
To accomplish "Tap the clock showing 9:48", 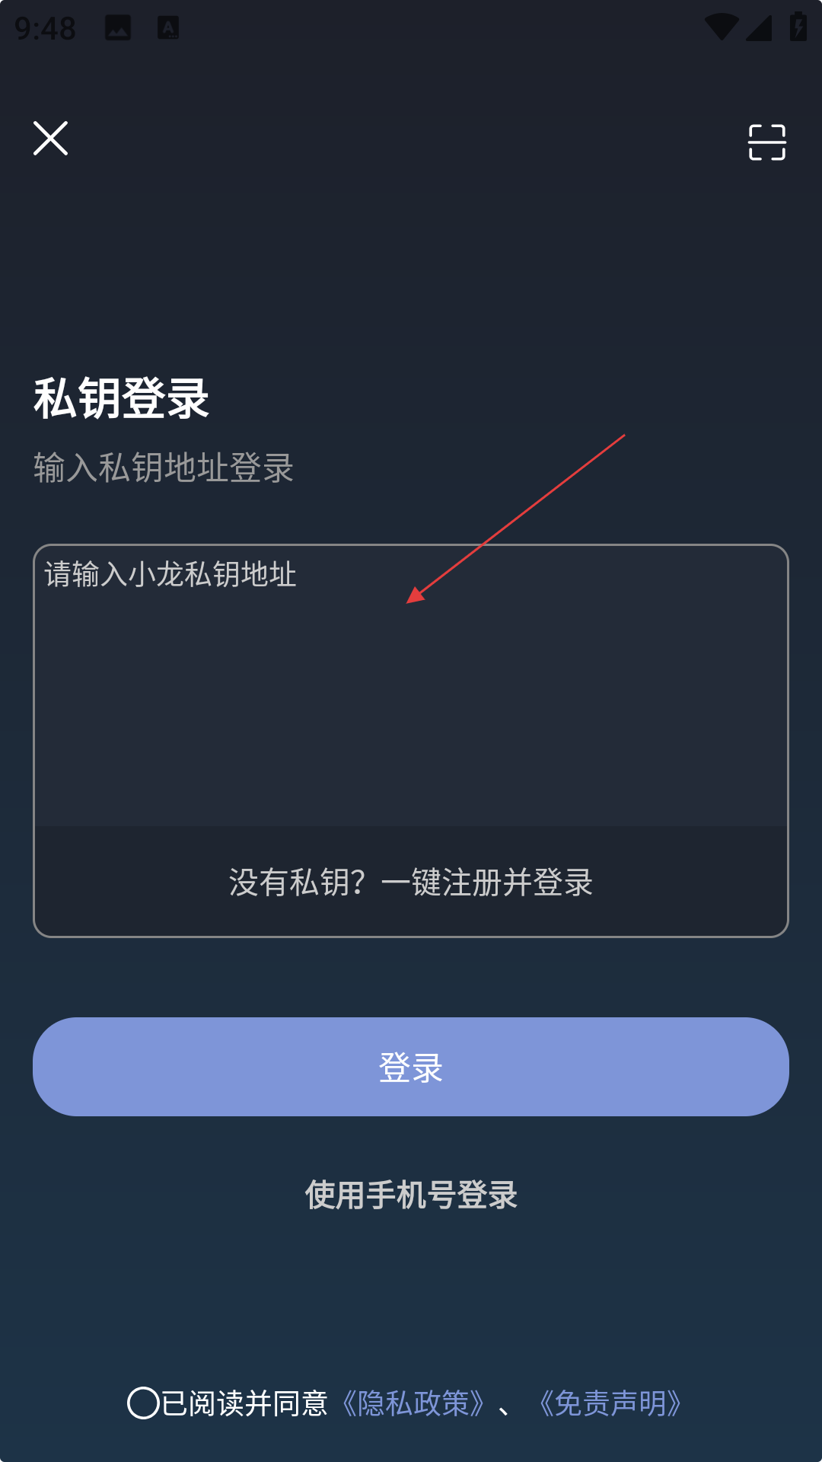I will (45, 29).
